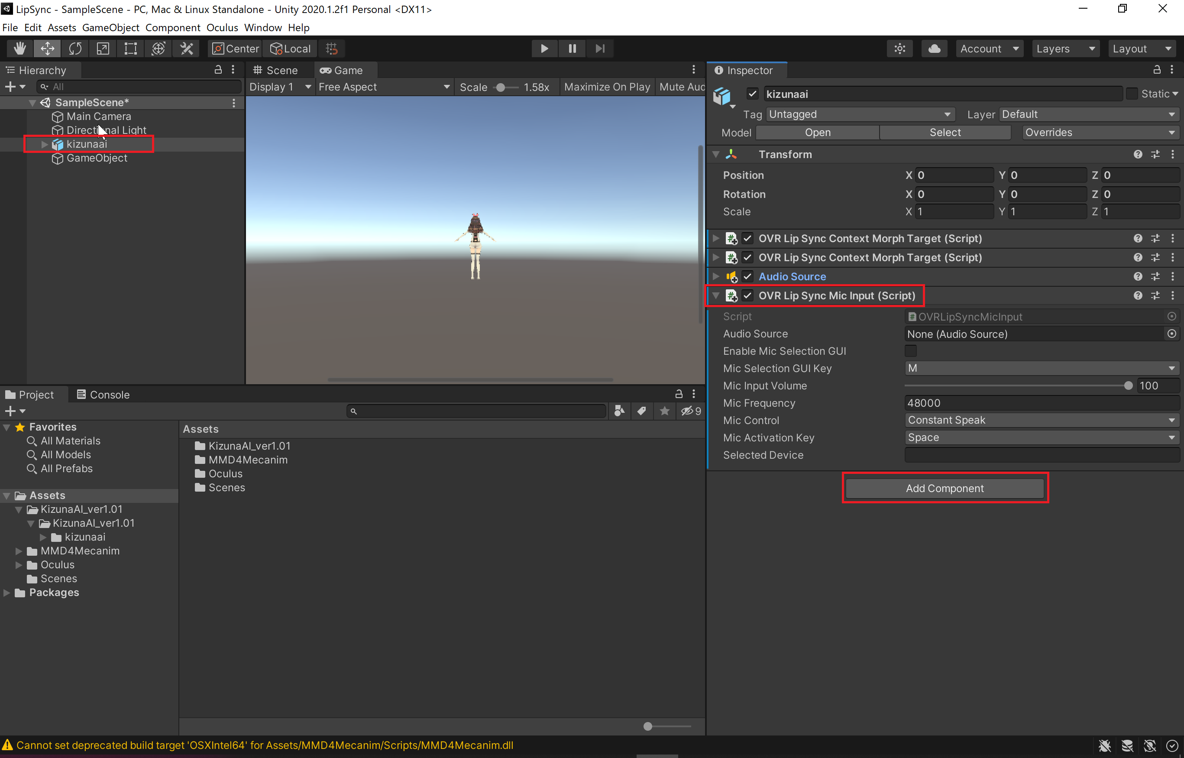1184x758 pixels.
Task: Select the Rotate tool
Action: point(75,49)
